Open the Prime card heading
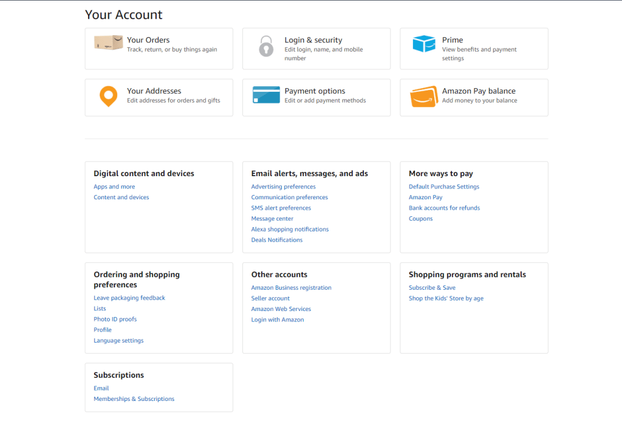 (x=453, y=40)
